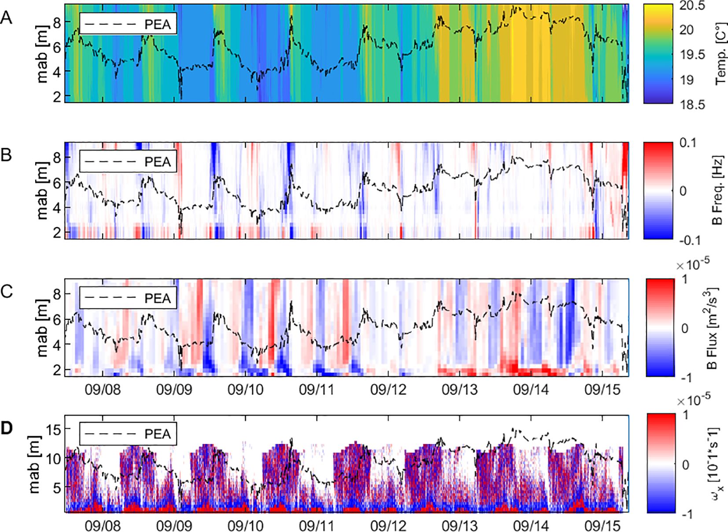The width and height of the screenshot is (728, 532).
Task: Click date label 09/08 under panel D
Action: (103, 525)
